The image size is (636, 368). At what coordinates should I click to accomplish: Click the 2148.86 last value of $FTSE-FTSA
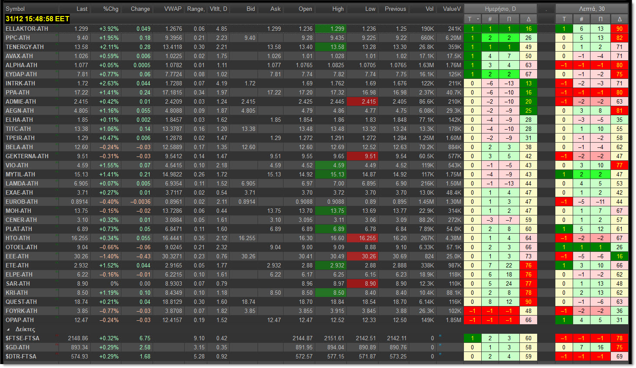pos(78,338)
